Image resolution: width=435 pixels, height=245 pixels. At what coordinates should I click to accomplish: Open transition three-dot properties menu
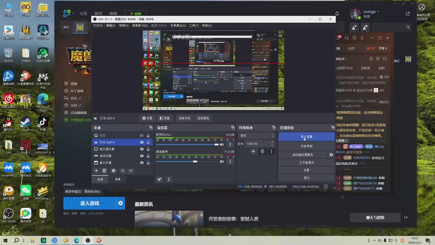(x=271, y=151)
